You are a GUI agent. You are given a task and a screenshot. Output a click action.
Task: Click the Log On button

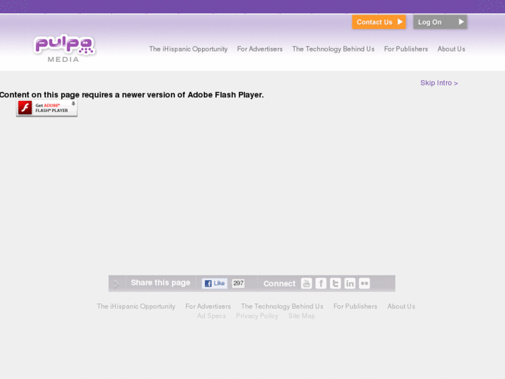pos(440,22)
